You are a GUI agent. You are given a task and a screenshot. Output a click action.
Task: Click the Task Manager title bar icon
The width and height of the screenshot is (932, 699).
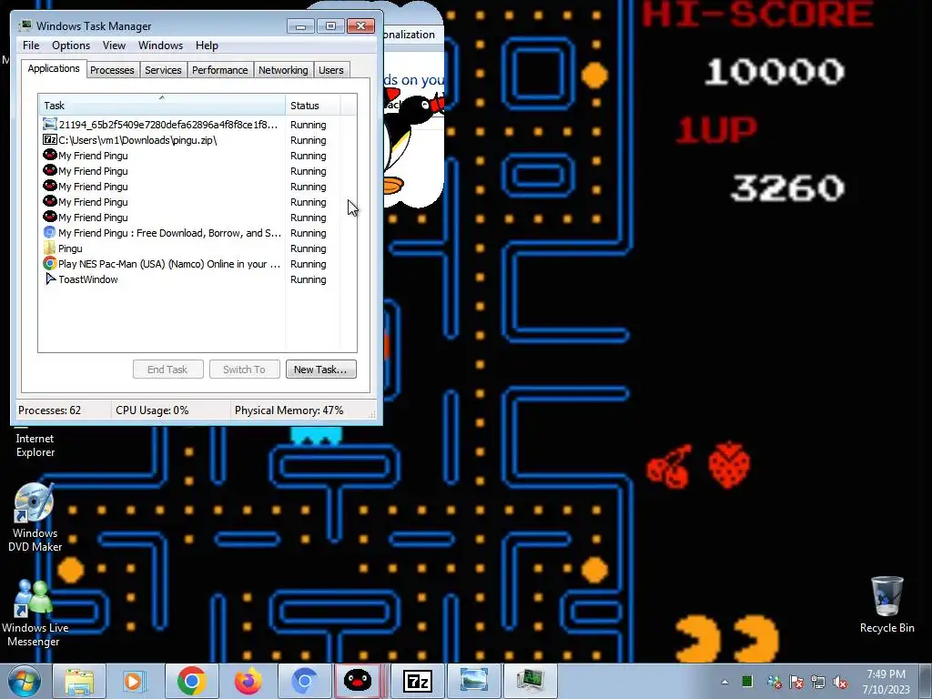coord(25,25)
